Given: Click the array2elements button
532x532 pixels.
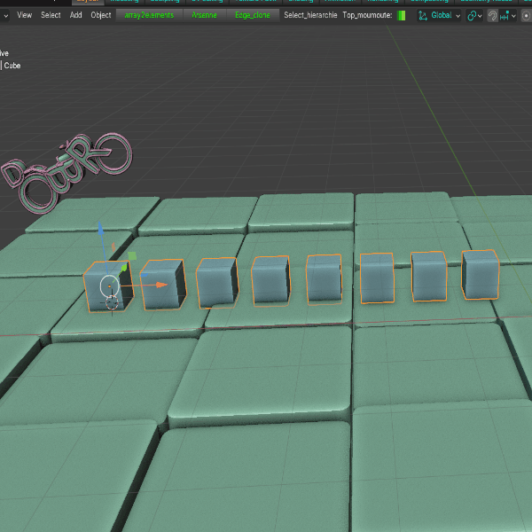Looking at the screenshot, I should coord(149,15).
